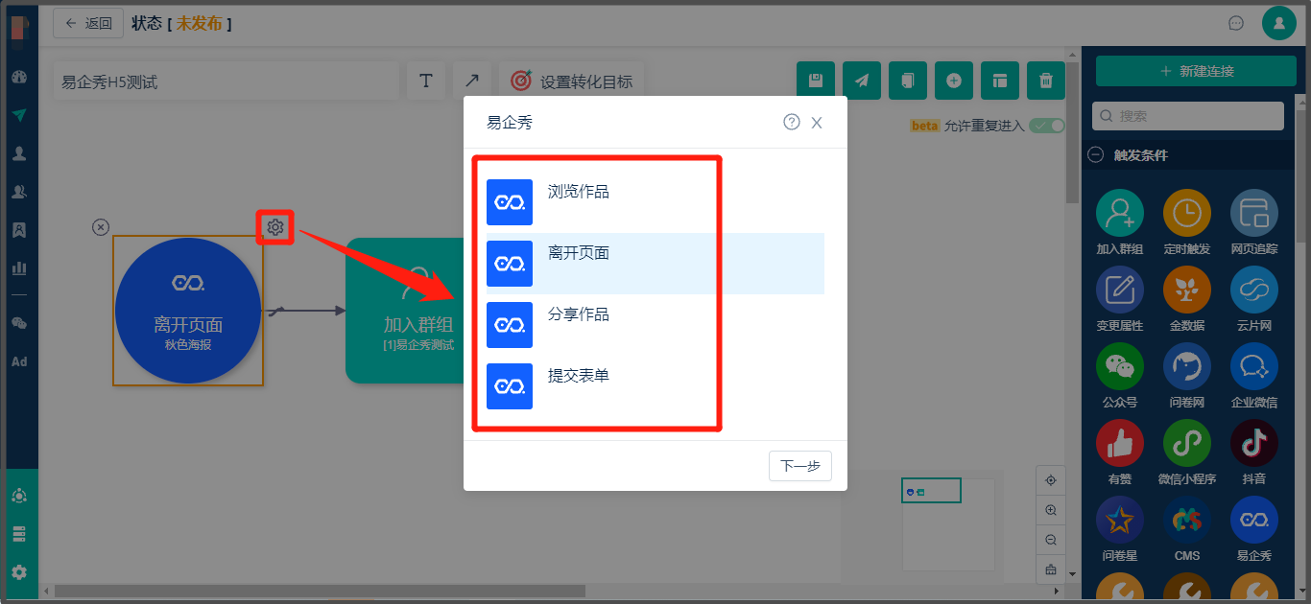Pick the 易企秀 icon in sidebar
This screenshot has width=1311, height=604.
click(1254, 520)
